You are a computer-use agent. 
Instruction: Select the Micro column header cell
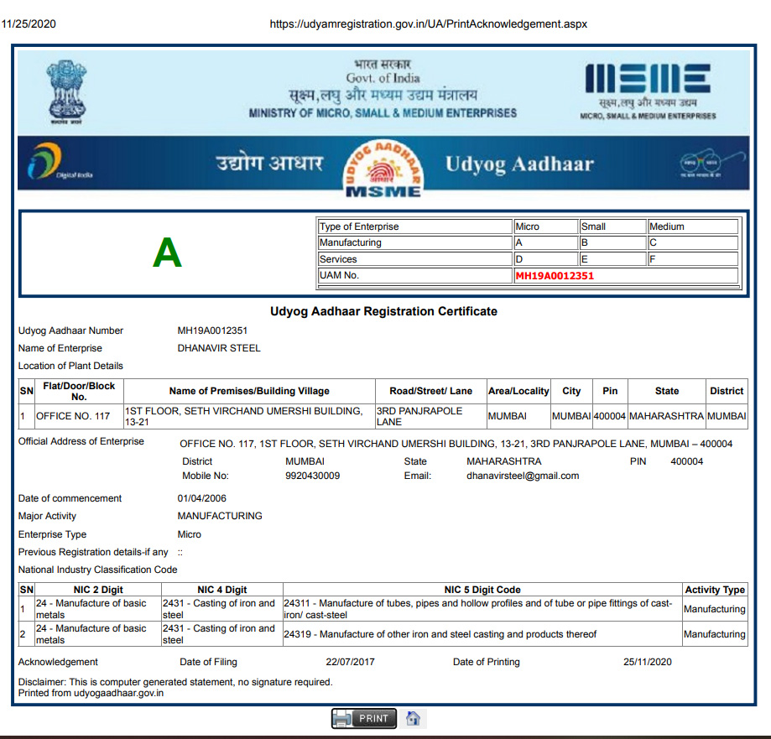coord(545,226)
